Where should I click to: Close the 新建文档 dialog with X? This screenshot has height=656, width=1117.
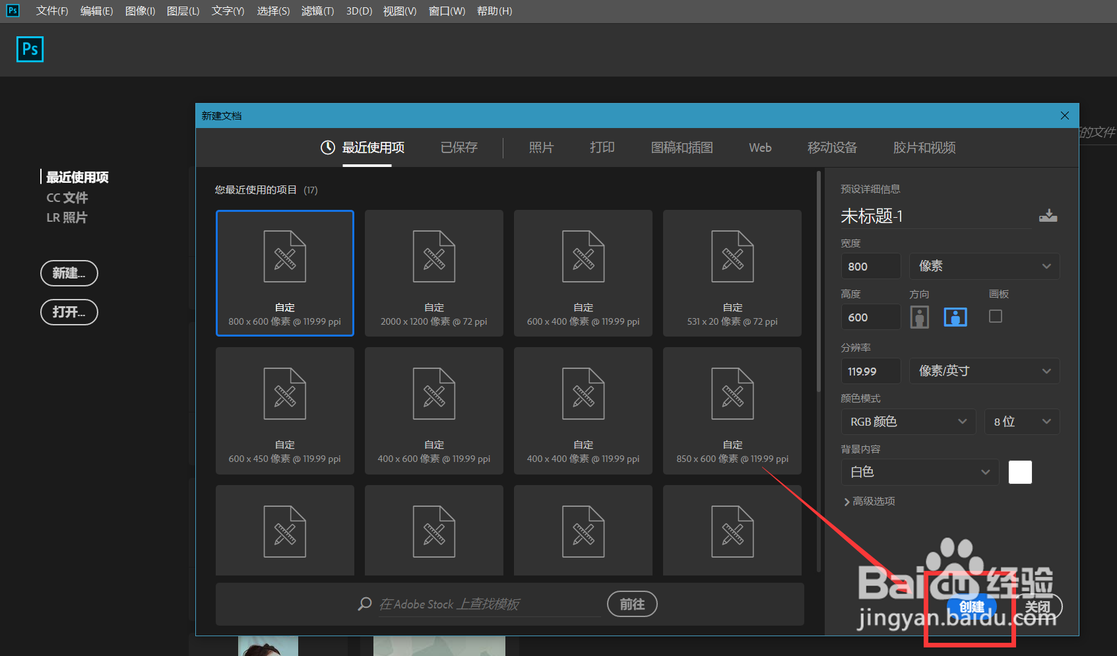coord(1065,115)
